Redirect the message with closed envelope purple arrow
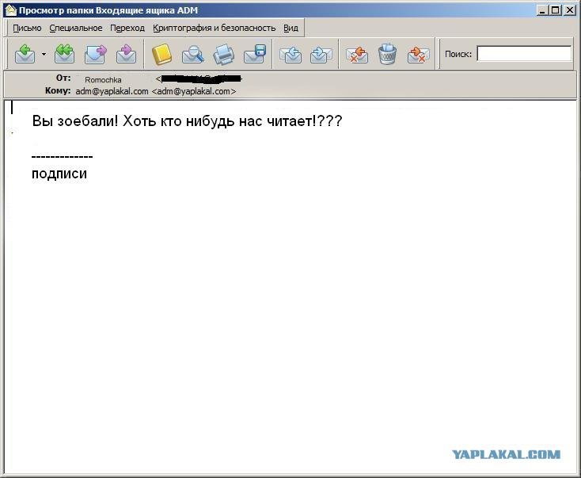581x478 pixels. pos(127,54)
